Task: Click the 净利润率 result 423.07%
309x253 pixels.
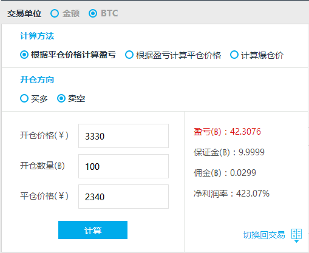Action: pos(253,194)
